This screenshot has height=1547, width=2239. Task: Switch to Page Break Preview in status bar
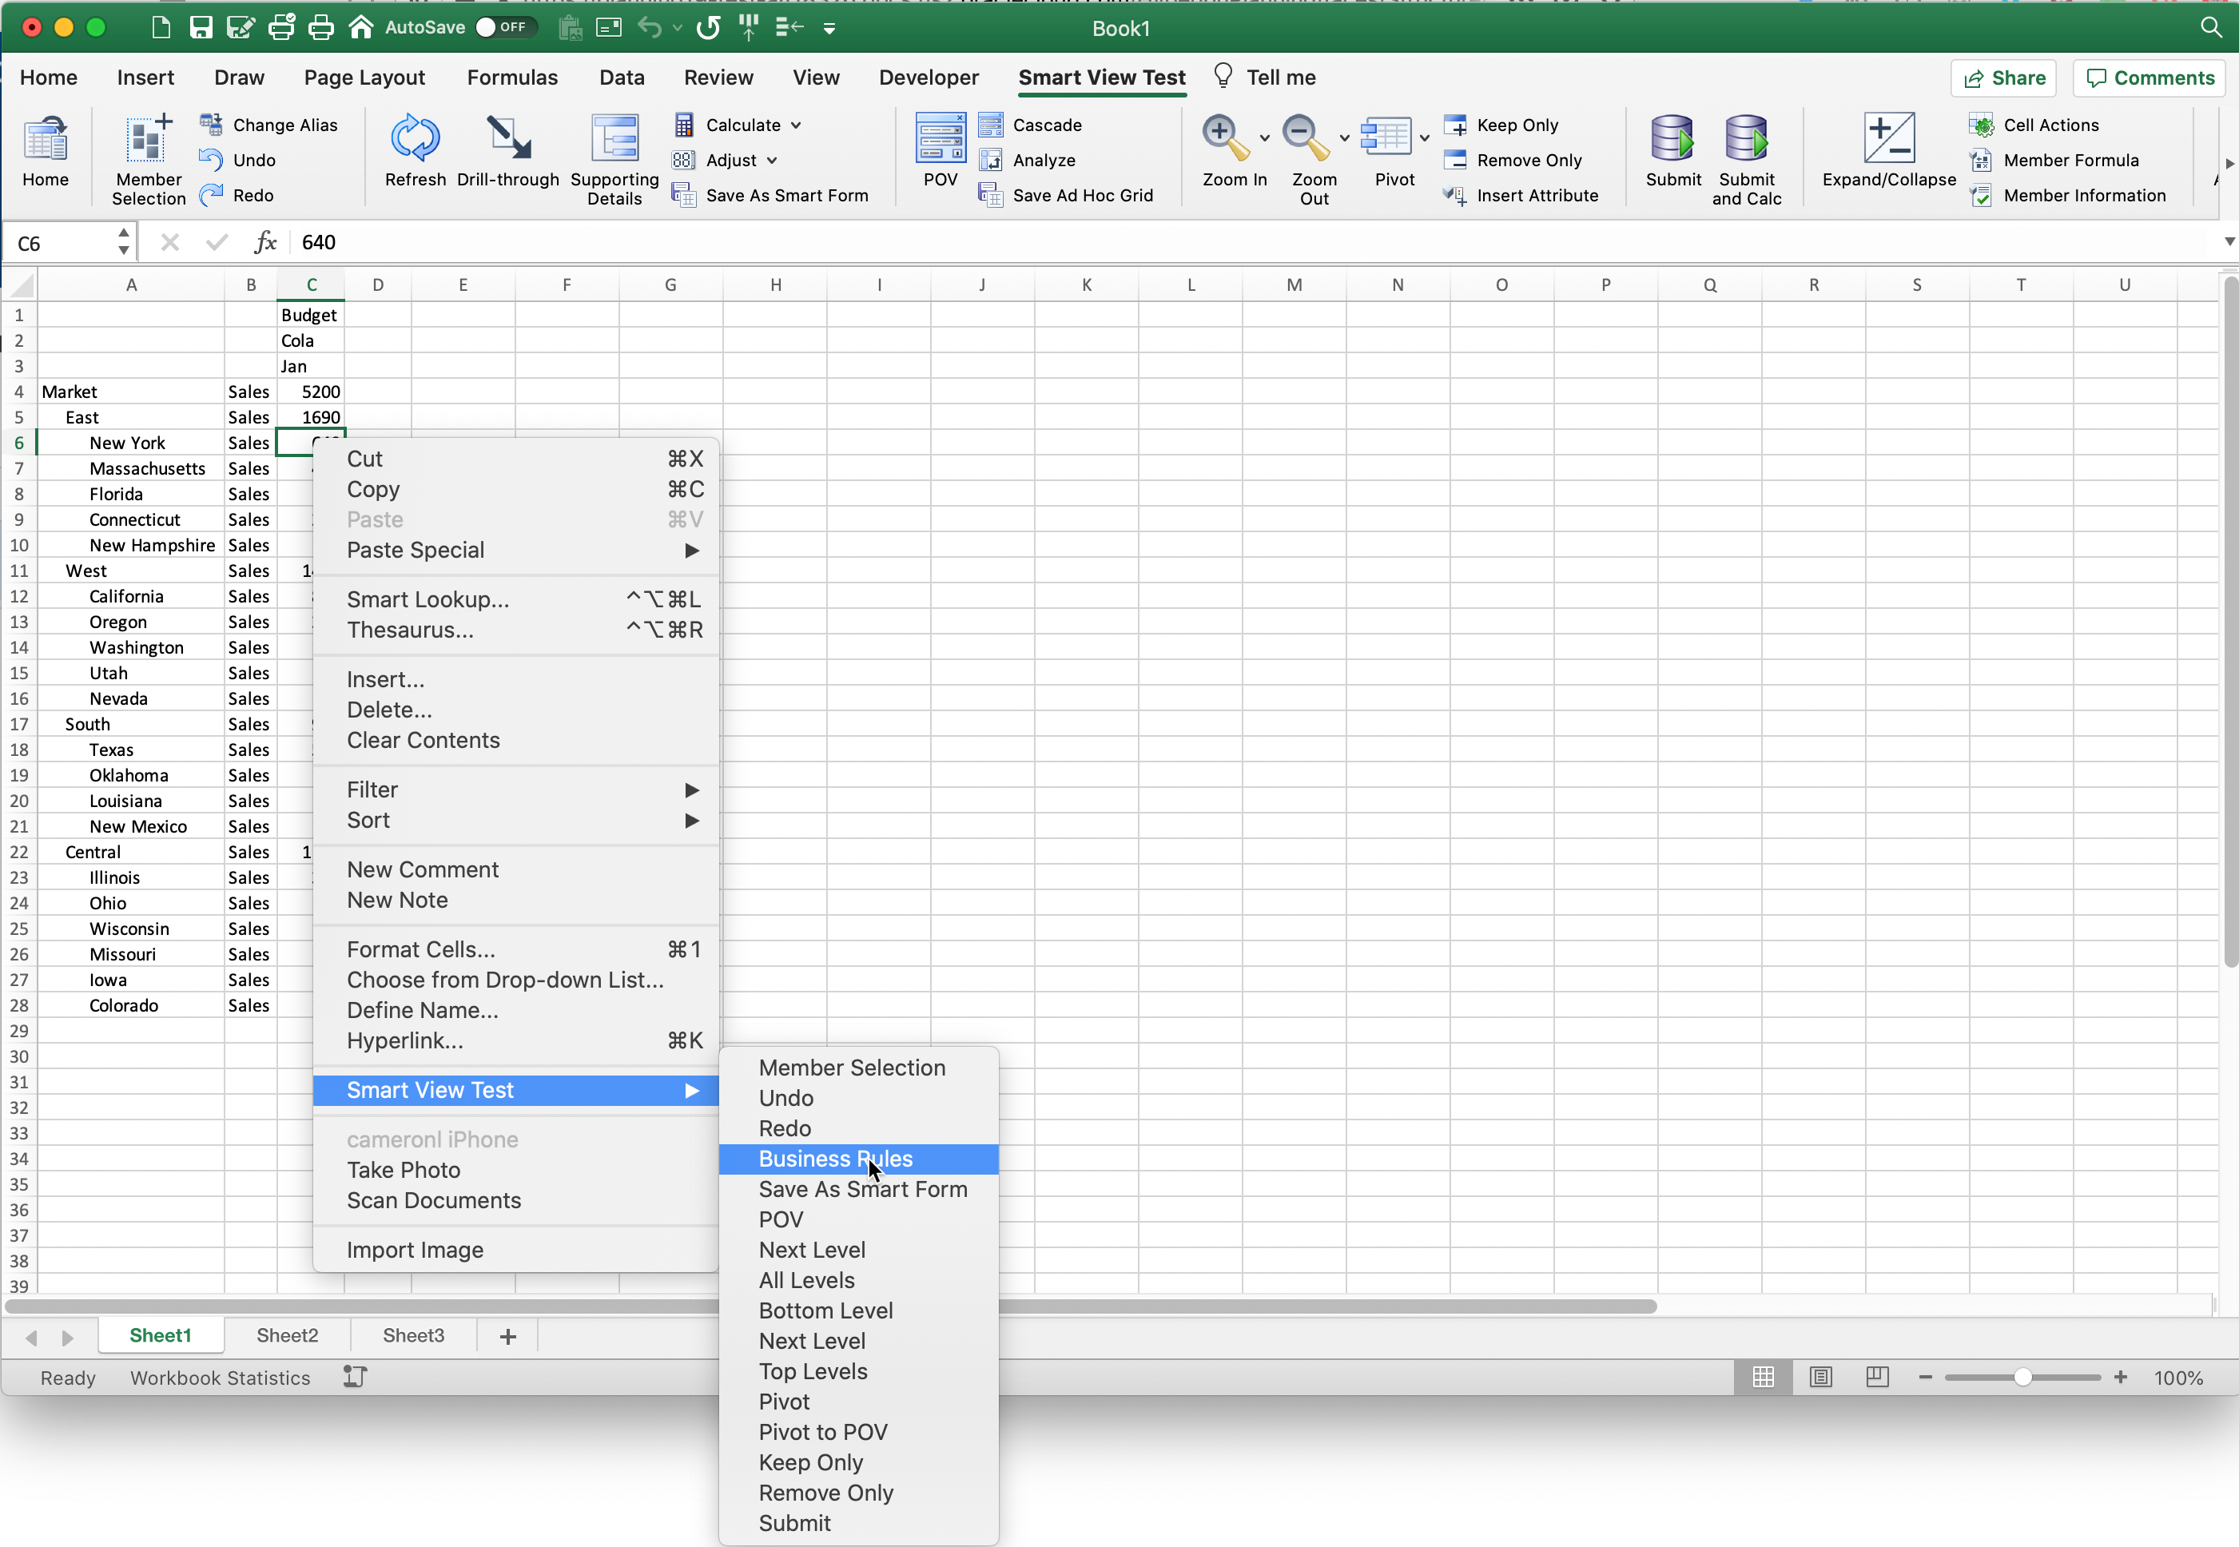[1878, 1378]
